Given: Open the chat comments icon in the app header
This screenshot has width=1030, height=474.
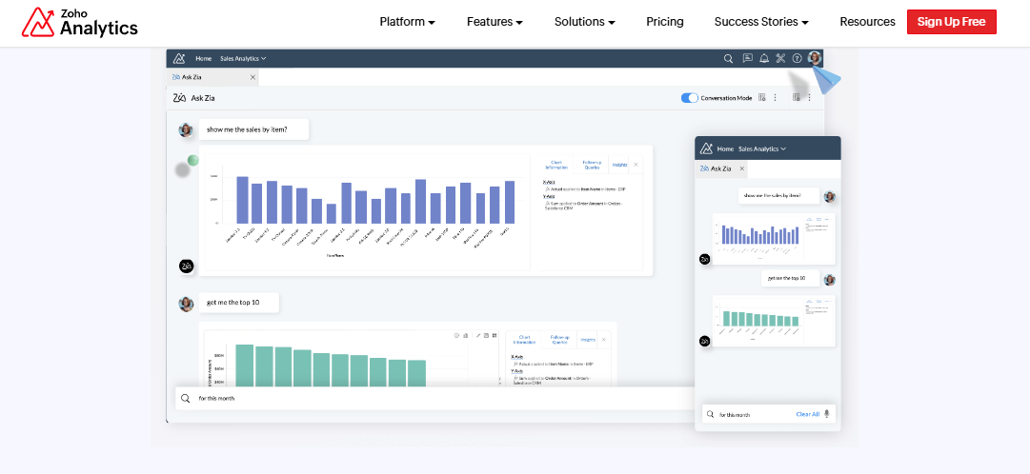Looking at the screenshot, I should [747, 58].
